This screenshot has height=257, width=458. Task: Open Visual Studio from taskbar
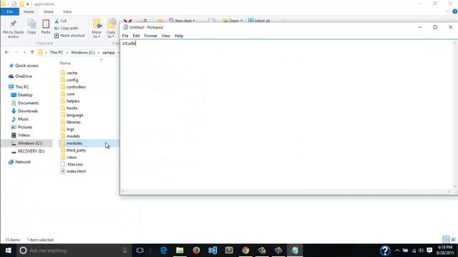pos(213,251)
